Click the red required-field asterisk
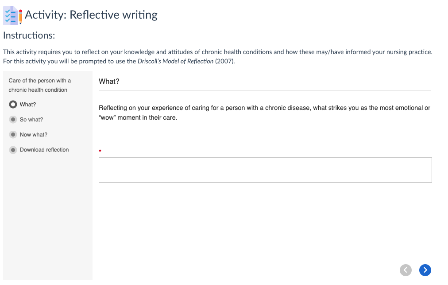Screen dimensions: 448x285 (100, 151)
